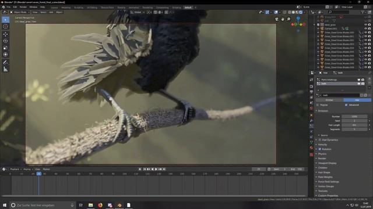Select the Rotate tool
The width and height of the screenshot is (373, 209).
point(5,41)
